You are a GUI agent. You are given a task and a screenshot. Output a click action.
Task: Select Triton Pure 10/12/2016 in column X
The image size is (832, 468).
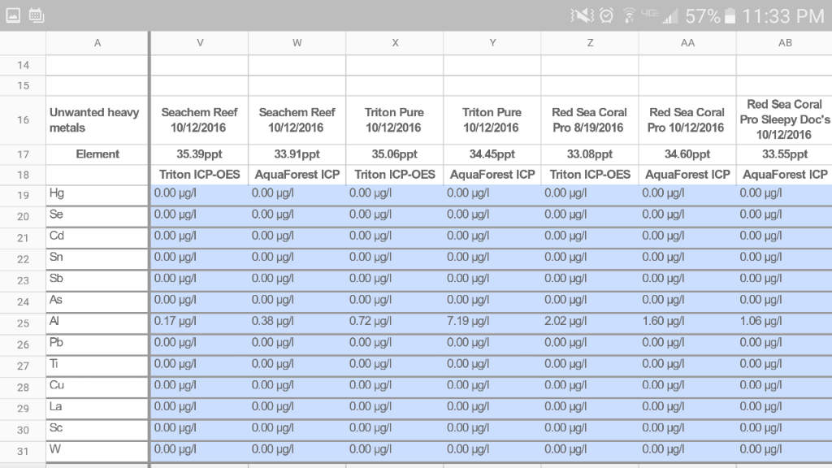(x=395, y=120)
